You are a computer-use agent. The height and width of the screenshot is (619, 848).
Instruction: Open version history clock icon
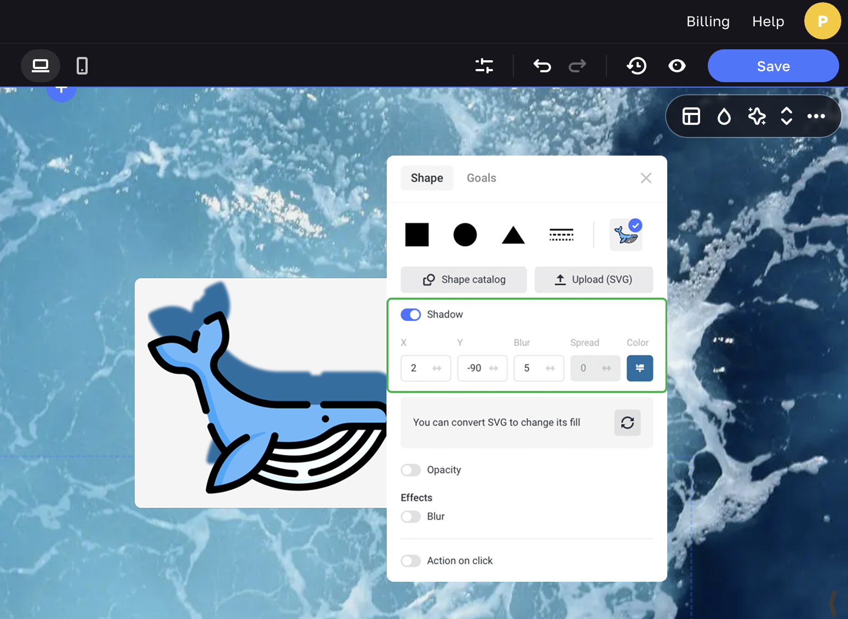coord(637,66)
